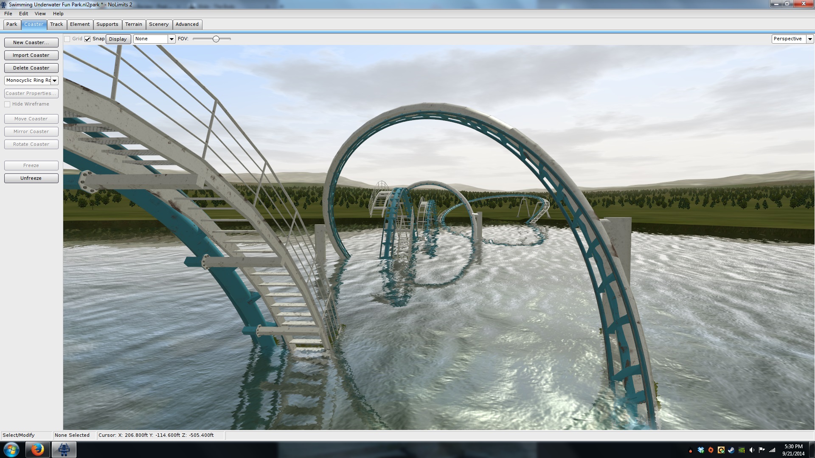Click the NoLimits 2 taskbar icon
This screenshot has height=458, width=815.
click(x=64, y=450)
